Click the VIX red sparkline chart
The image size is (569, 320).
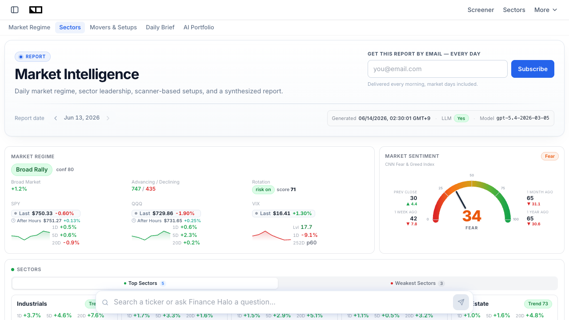pos(272,236)
